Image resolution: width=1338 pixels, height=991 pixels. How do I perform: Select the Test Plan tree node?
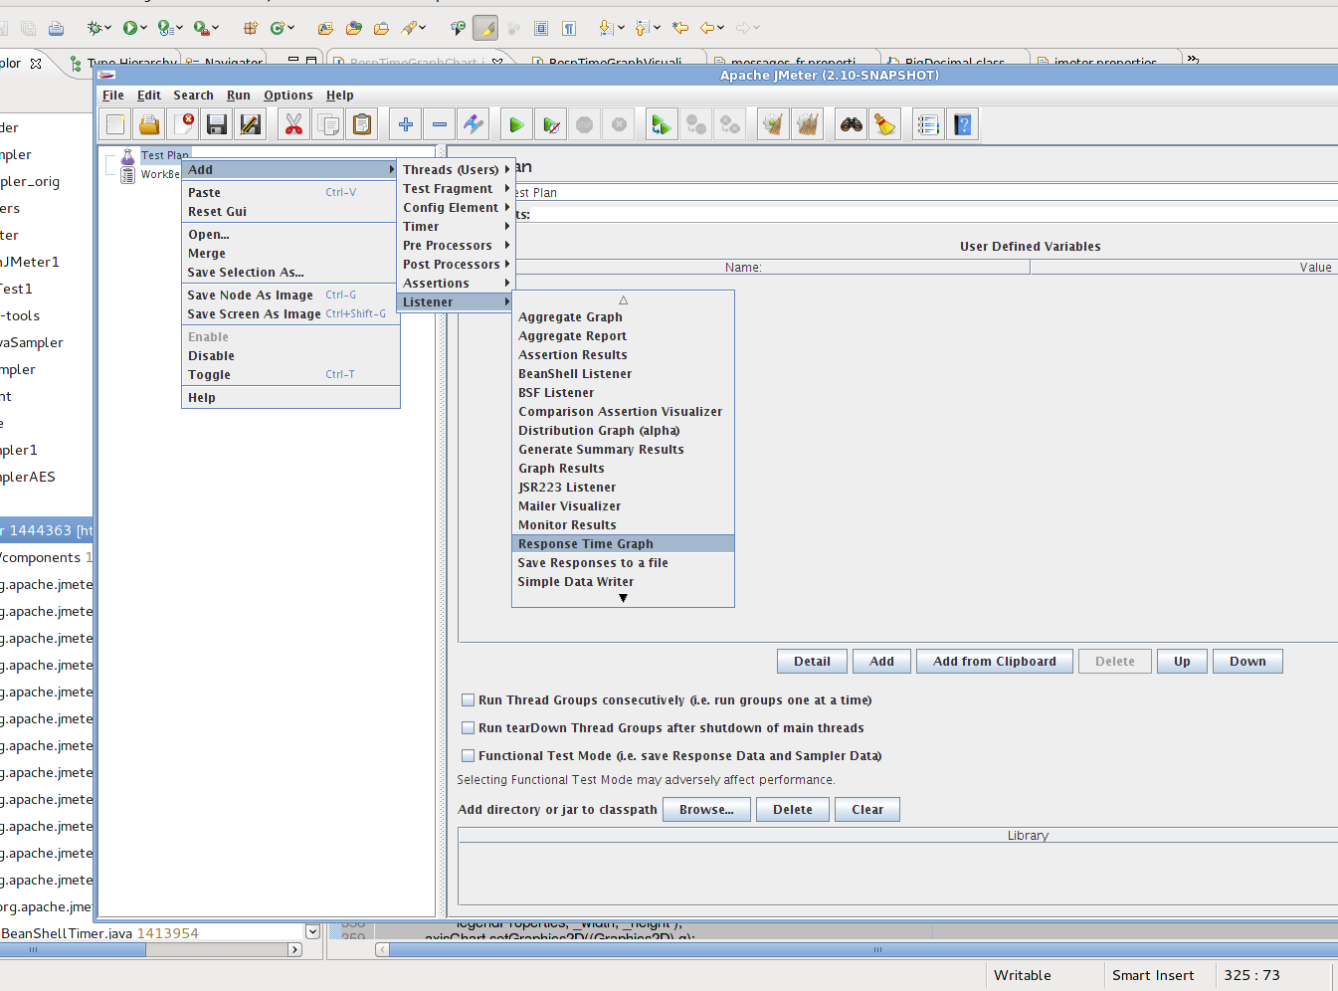164,154
